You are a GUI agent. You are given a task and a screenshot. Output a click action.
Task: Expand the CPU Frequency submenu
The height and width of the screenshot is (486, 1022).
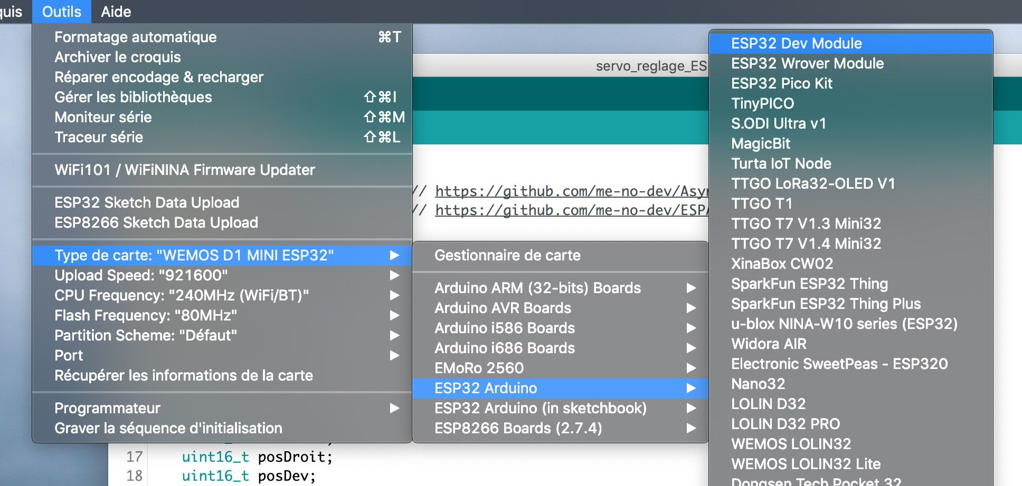pyautogui.click(x=222, y=295)
